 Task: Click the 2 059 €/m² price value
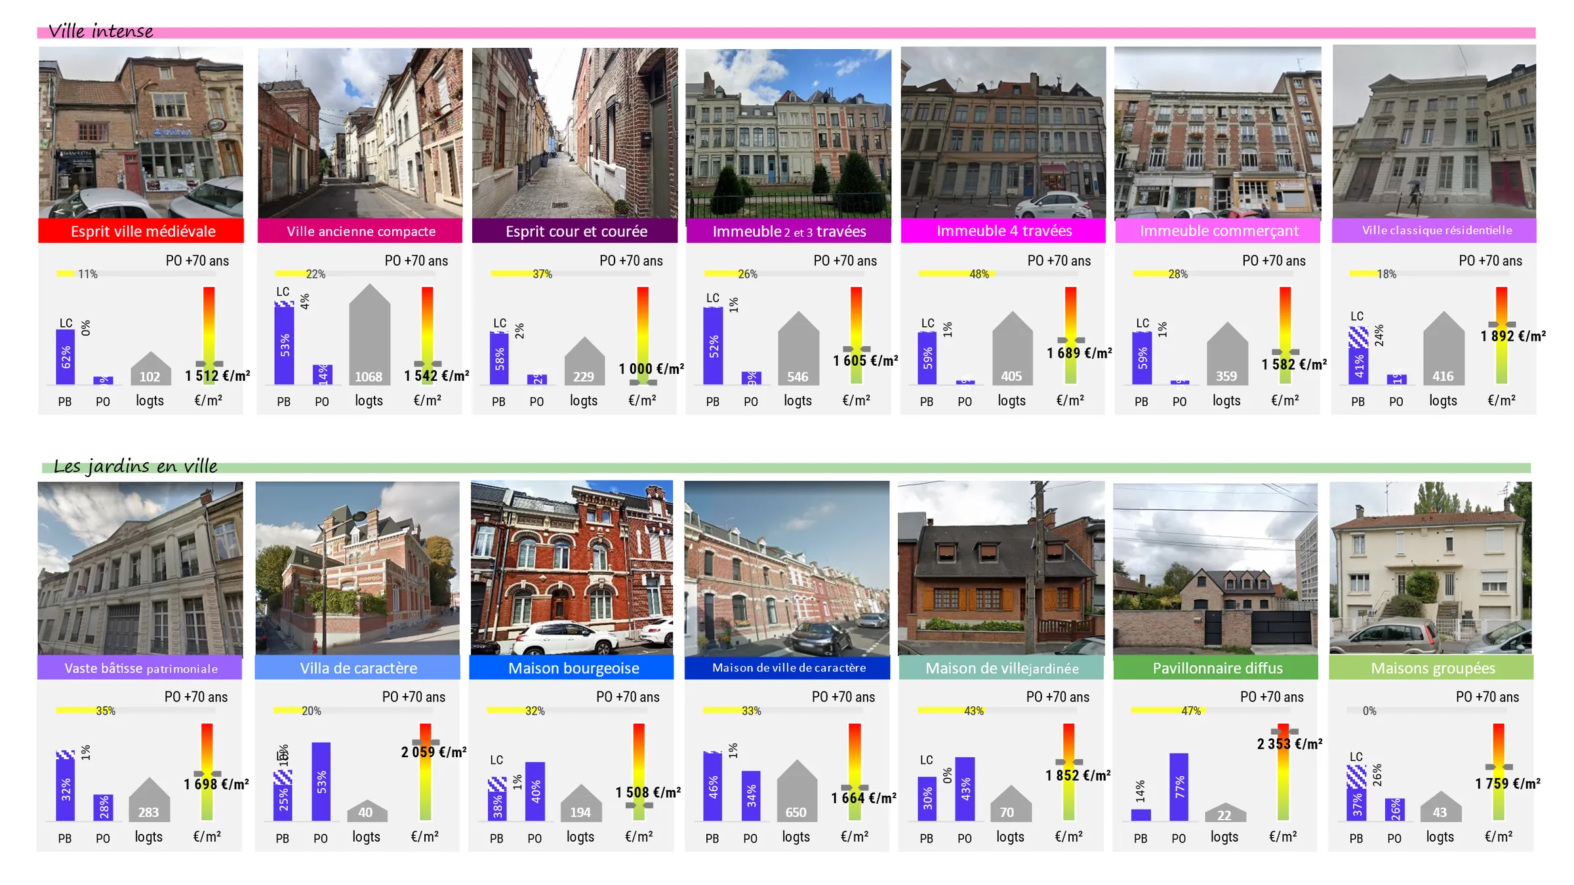tap(434, 752)
